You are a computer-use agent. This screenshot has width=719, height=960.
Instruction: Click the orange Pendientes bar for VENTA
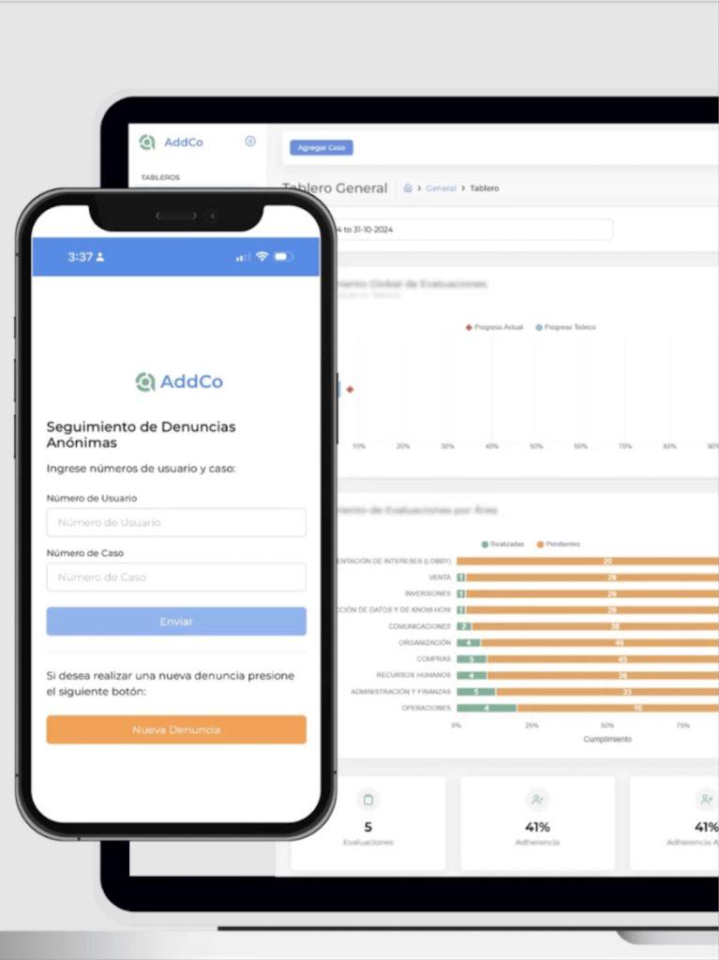point(592,577)
